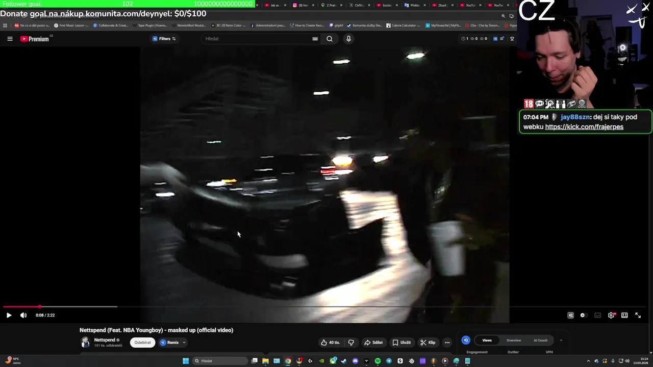Open File Explorer from the taskbar
Viewport: 653px width, 367px height.
click(265, 361)
